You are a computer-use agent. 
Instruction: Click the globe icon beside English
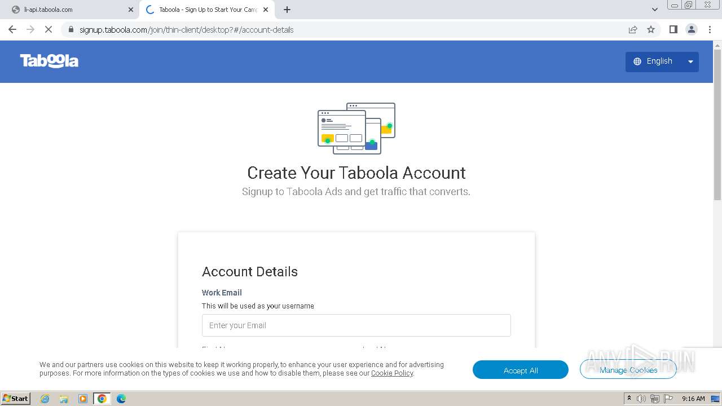pos(637,61)
